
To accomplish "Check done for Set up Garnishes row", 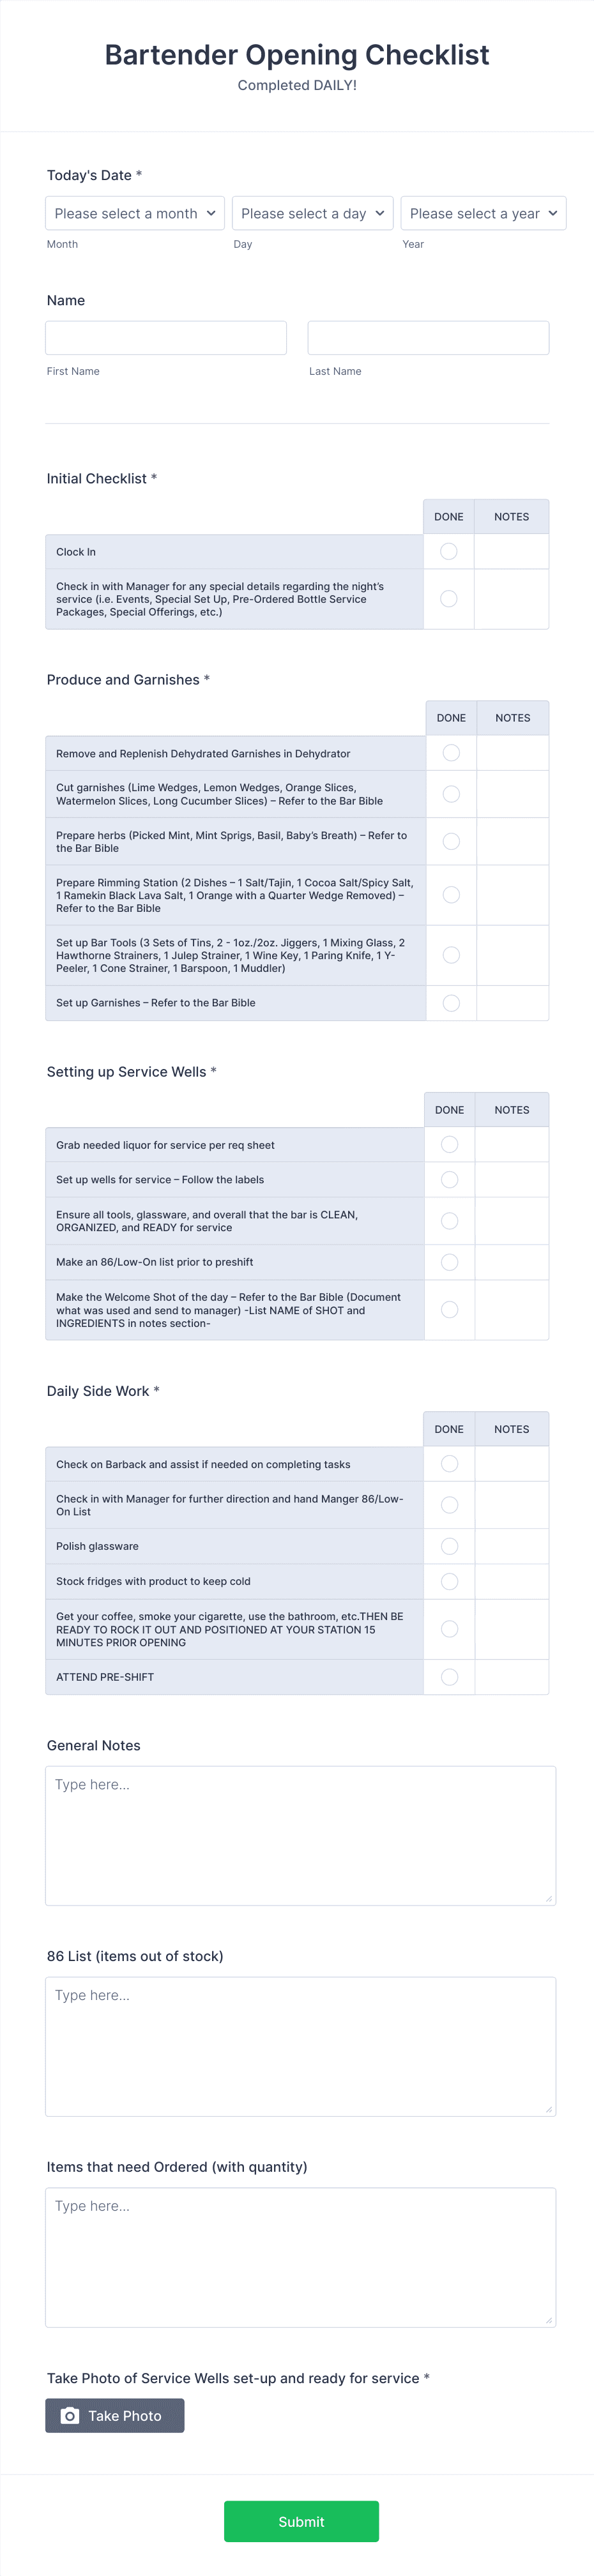I will pos(451,1003).
